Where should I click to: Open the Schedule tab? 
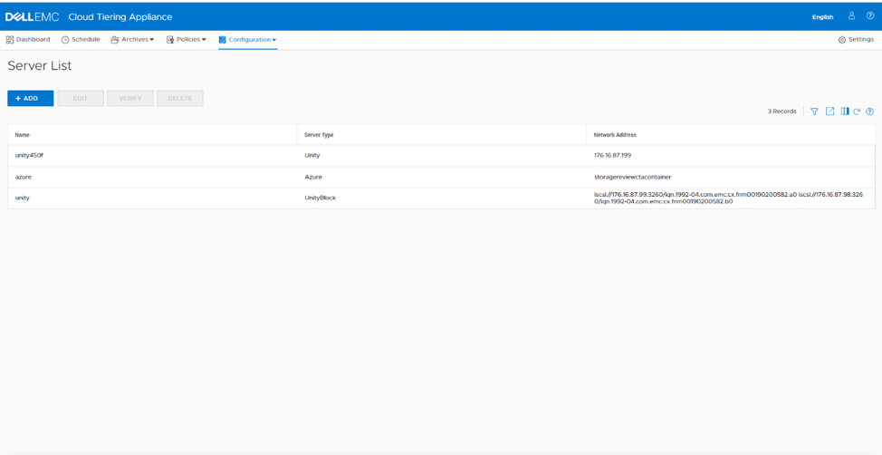pyautogui.click(x=81, y=39)
